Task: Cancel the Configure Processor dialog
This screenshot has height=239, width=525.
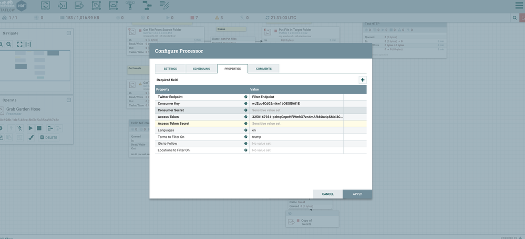Action: pyautogui.click(x=328, y=194)
